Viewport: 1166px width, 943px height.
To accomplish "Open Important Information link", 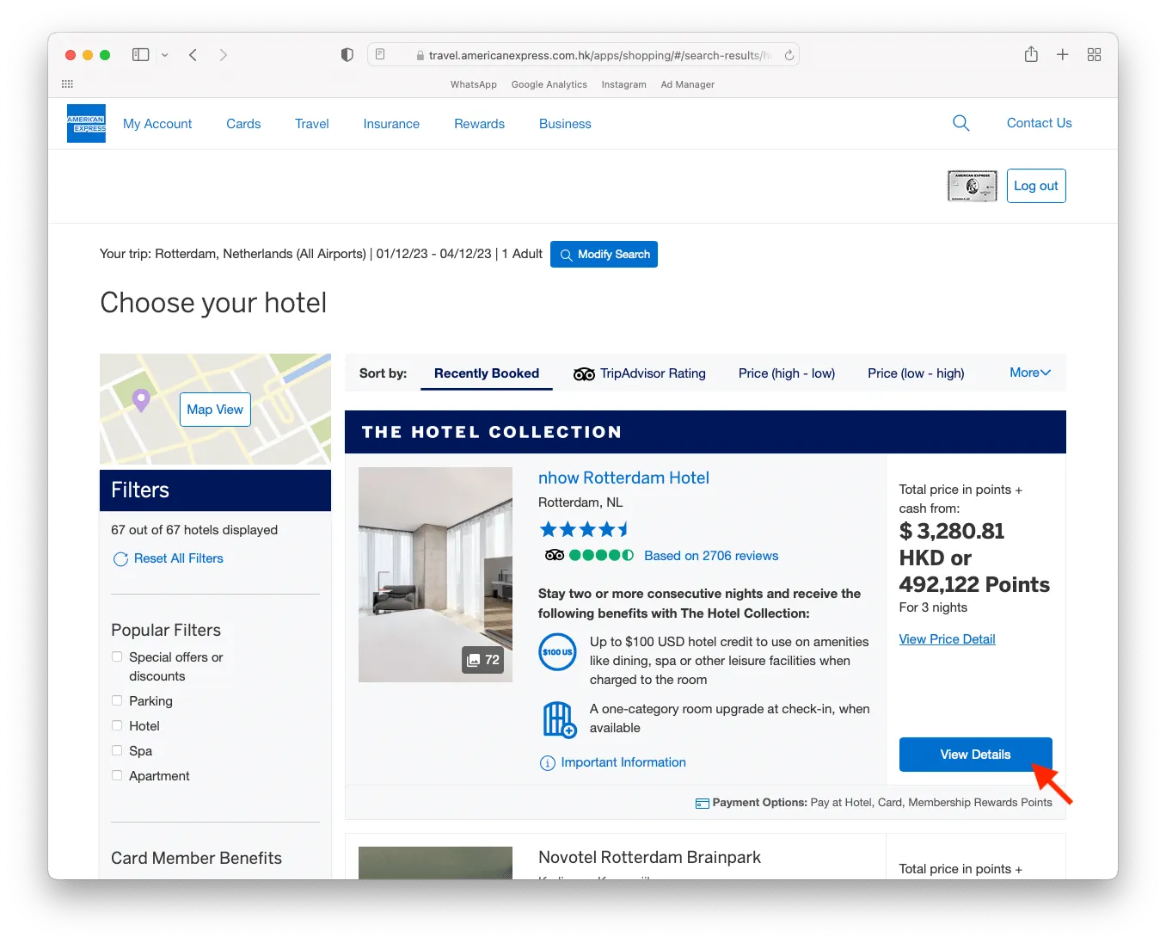I will (613, 762).
